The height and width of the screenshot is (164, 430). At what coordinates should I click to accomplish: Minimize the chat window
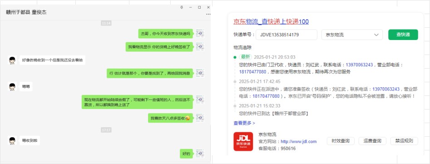click(191, 7)
